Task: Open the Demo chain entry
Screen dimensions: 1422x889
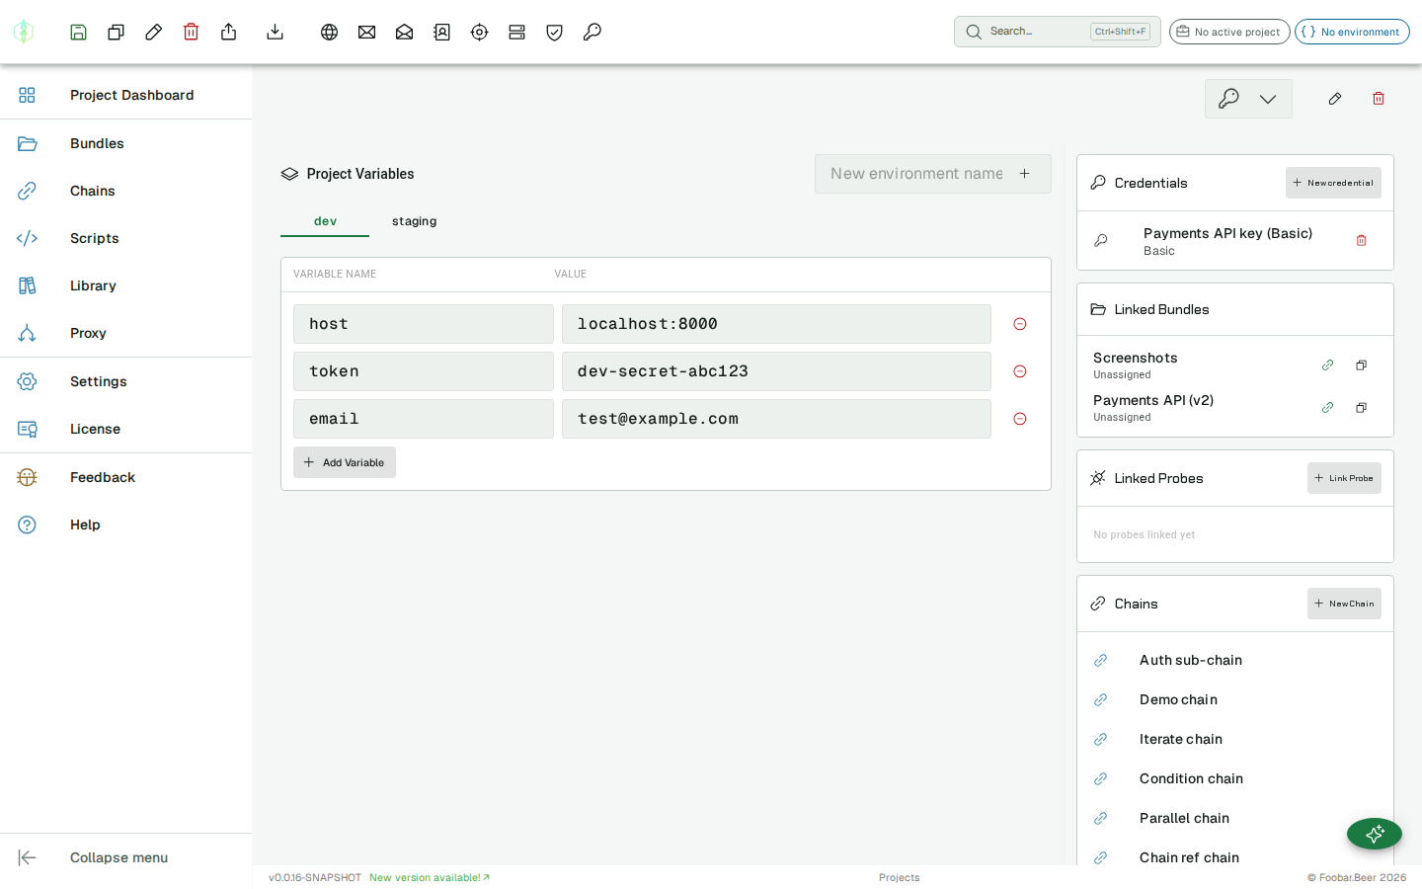Action: click(1235, 699)
